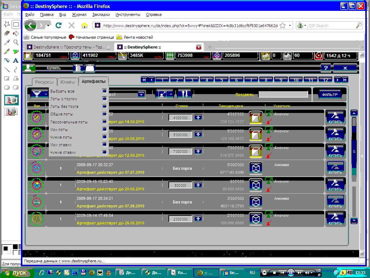Open the arrow beside the person icon button
370x278 pixels.
point(171,94)
